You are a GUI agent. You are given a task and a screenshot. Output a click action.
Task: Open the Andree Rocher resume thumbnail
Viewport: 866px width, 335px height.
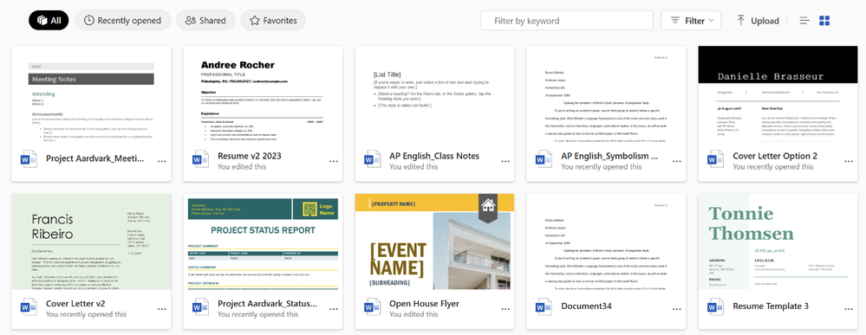pyautogui.click(x=263, y=93)
